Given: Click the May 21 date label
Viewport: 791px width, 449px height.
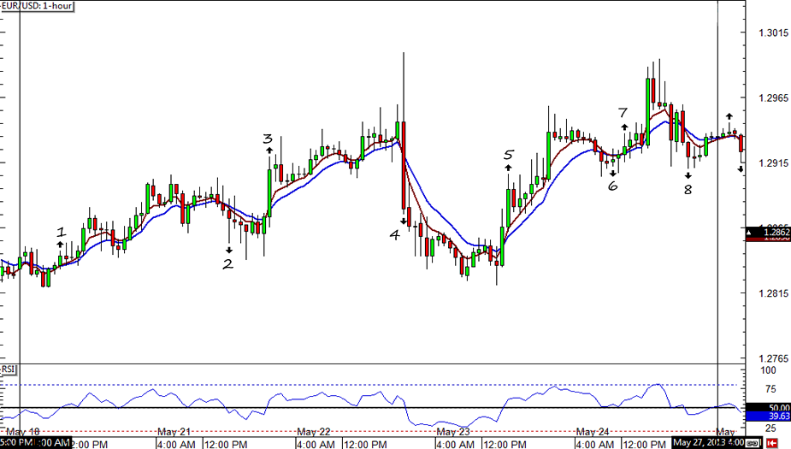Looking at the screenshot, I should pyautogui.click(x=174, y=432).
